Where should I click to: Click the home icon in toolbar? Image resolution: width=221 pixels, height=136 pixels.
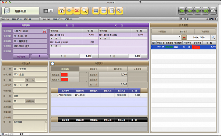coord(61,11)
